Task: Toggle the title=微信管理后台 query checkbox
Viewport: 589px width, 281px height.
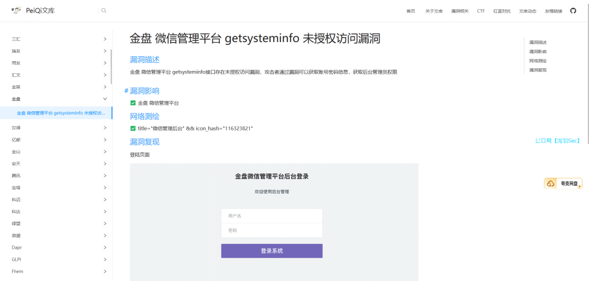Action: click(133, 128)
